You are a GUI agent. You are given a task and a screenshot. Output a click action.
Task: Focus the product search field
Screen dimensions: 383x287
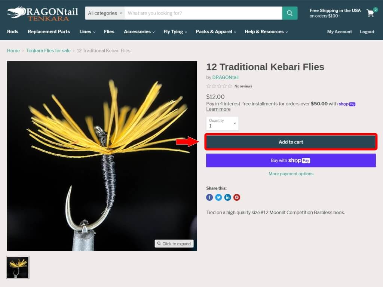point(203,13)
